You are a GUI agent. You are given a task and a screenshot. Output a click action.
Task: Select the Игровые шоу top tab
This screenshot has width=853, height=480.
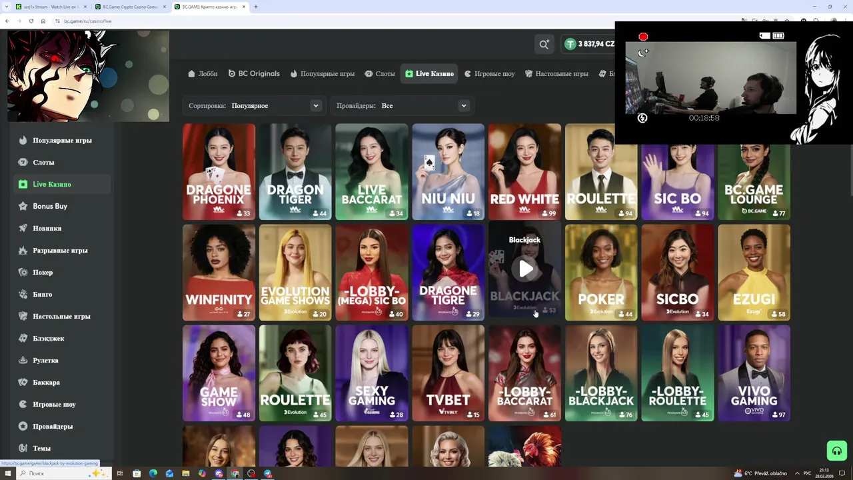pos(490,73)
